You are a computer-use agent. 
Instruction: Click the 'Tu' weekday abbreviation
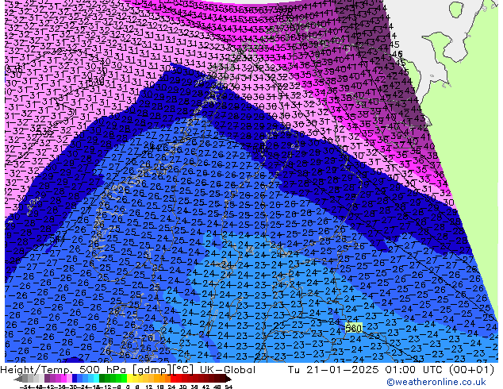pyautogui.click(x=294, y=370)
